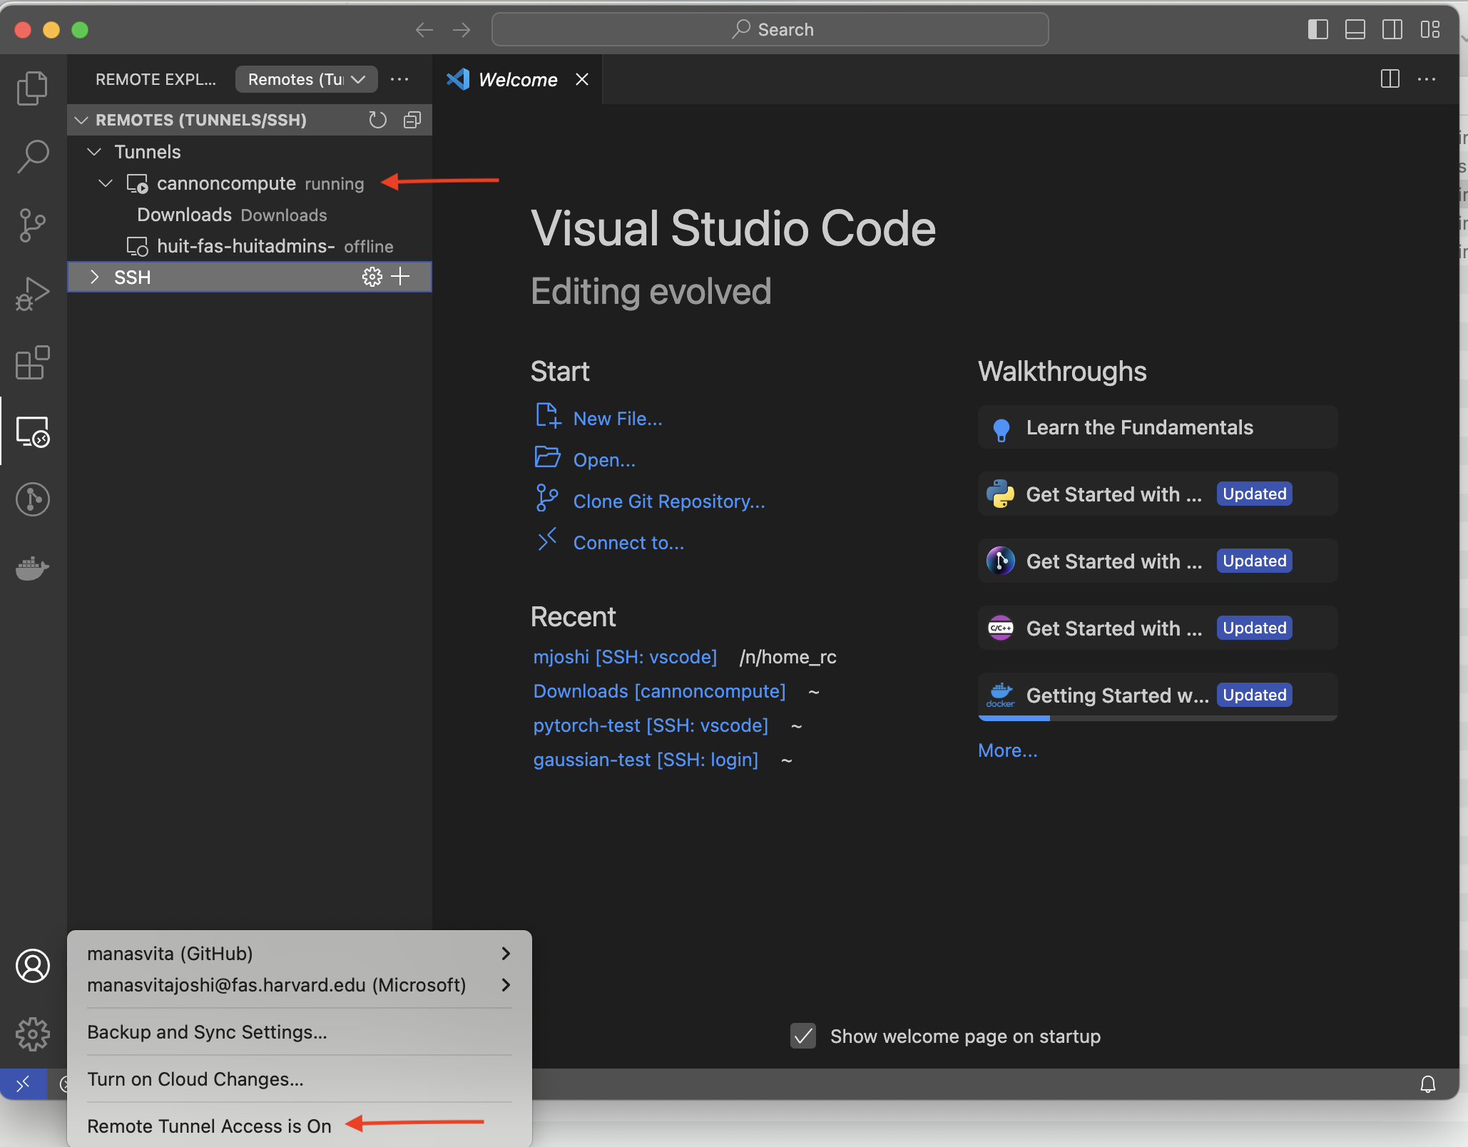Screen dimensions: 1468x1147
Task: Uncheck Show welcome page on startup
Action: (x=803, y=1036)
